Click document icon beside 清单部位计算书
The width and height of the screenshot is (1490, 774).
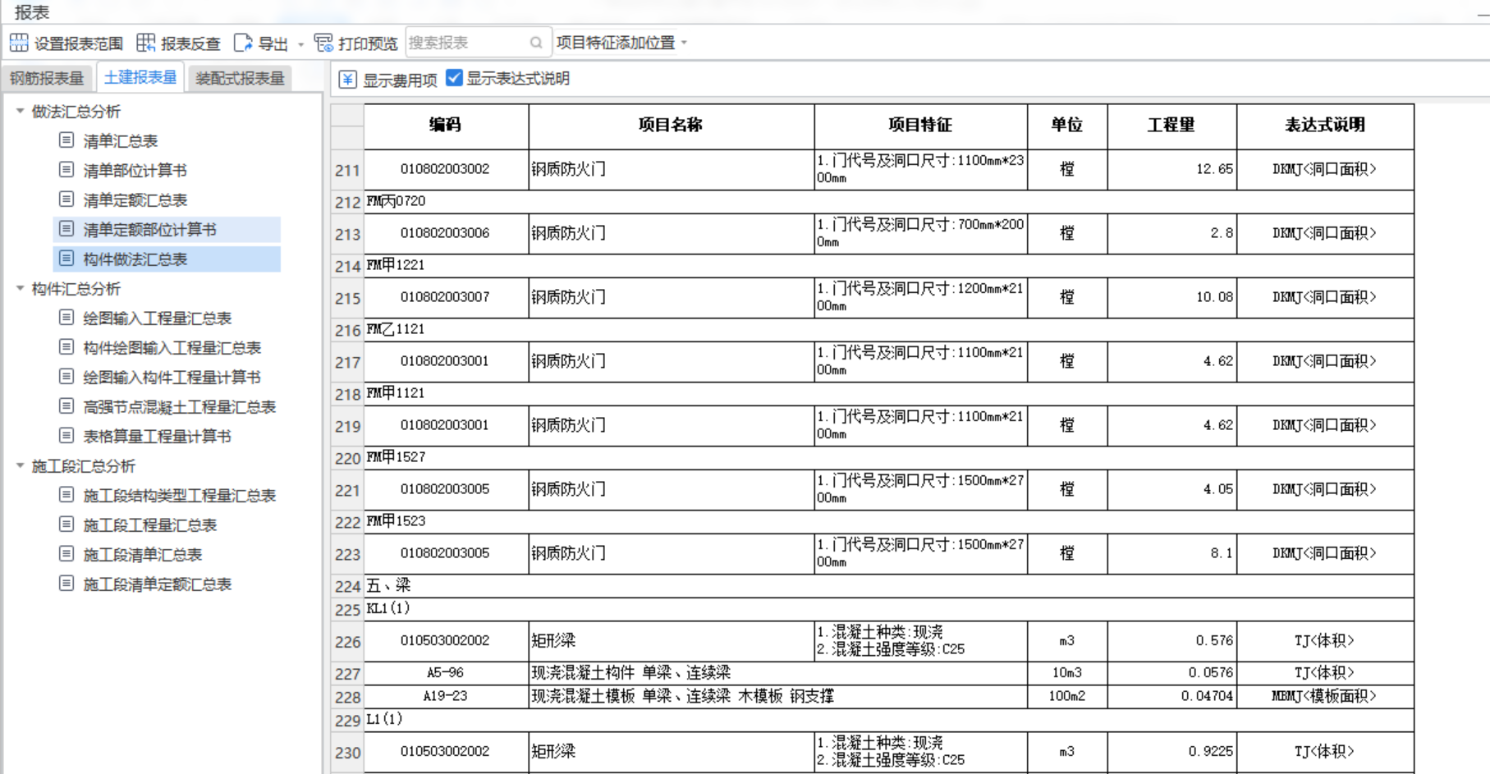click(66, 170)
